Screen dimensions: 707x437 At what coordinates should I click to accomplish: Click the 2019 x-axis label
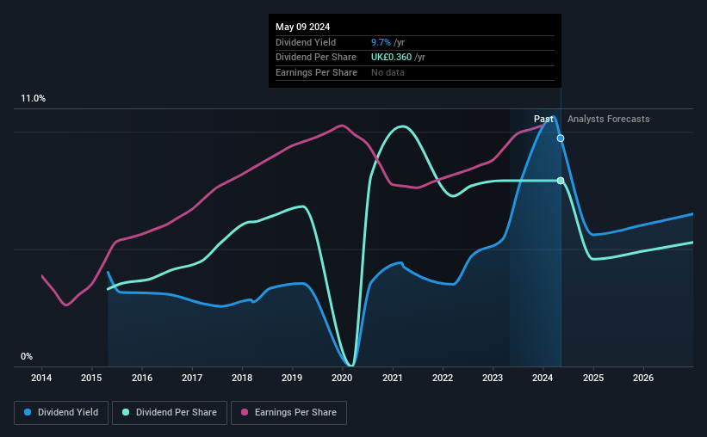[x=292, y=378]
